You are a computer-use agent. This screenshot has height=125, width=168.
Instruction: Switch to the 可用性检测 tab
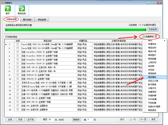point(11,19)
